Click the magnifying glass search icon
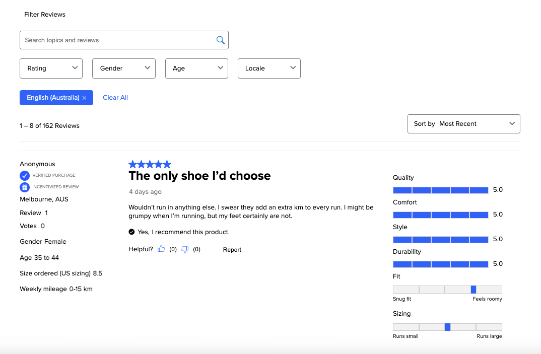This screenshot has width=541, height=354. pyautogui.click(x=220, y=40)
